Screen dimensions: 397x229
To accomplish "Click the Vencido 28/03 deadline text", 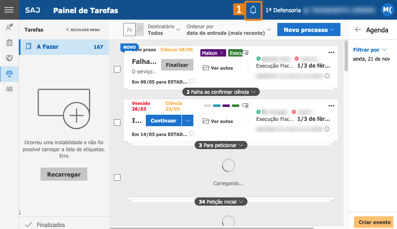I will coord(141,106).
